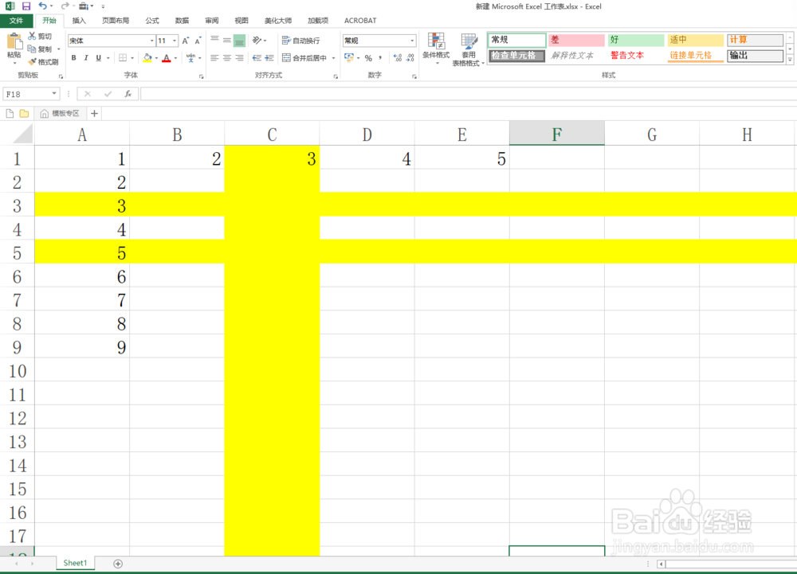
Task: Switch to the Insert (插入) tab
Action: coord(79,21)
